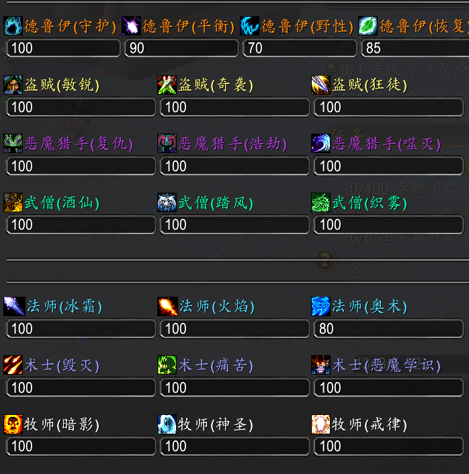The width and height of the screenshot is (469, 474).
Task: Click the Fire Mage (法师火焰) icon
Action: coord(167,307)
